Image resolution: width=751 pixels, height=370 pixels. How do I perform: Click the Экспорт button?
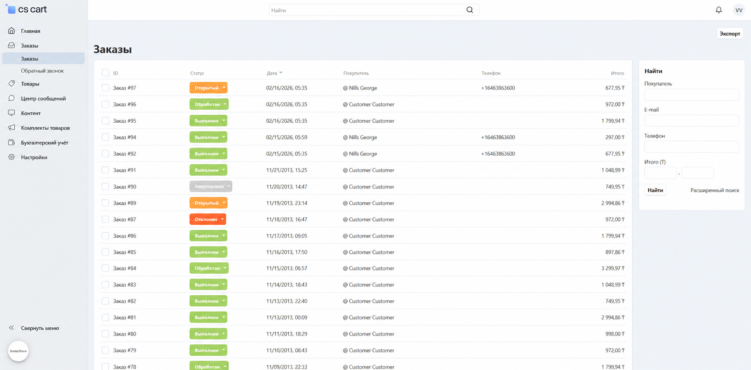point(730,34)
